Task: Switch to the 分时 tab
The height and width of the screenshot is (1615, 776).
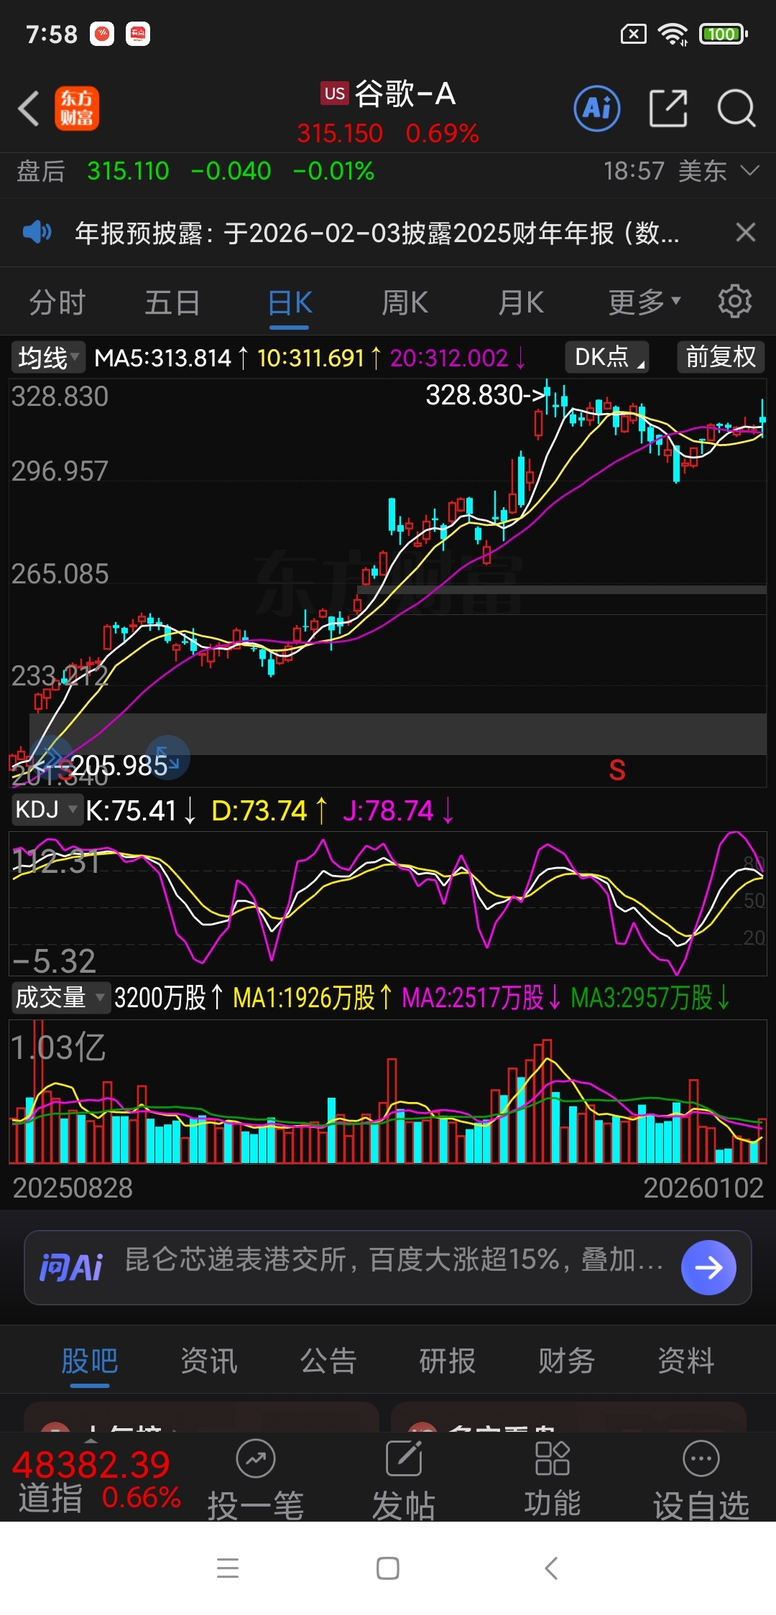Action: point(57,302)
